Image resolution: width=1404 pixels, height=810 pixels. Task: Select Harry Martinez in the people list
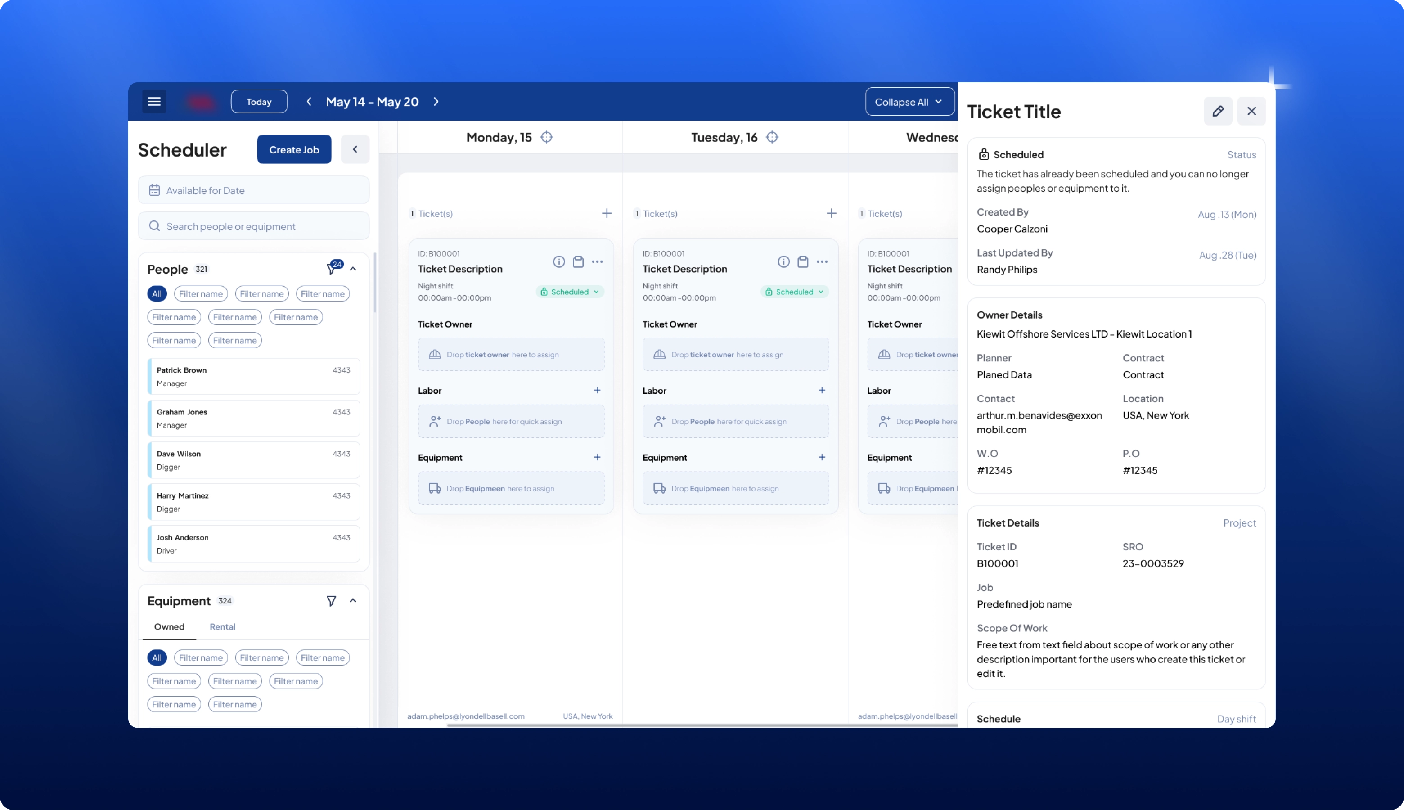[x=254, y=502]
